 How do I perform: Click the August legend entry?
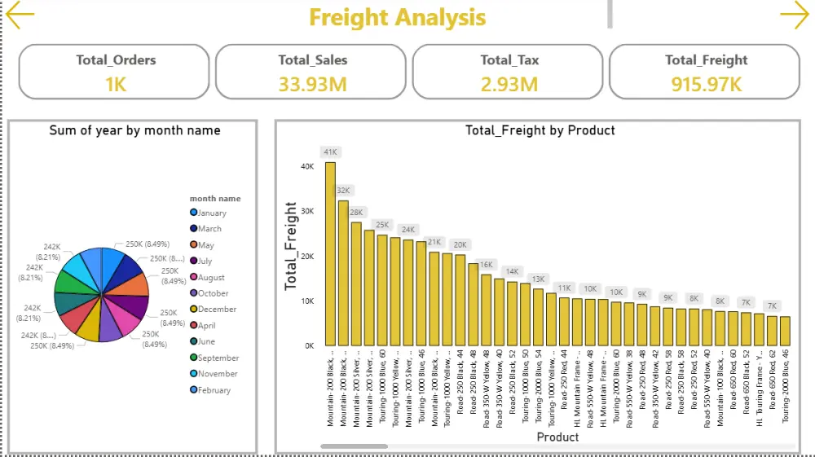pyautogui.click(x=207, y=277)
